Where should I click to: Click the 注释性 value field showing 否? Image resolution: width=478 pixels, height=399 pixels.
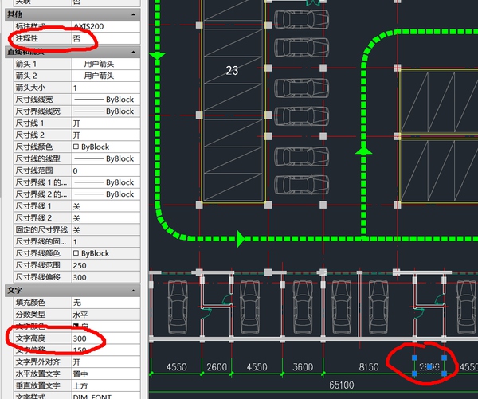tap(104, 39)
